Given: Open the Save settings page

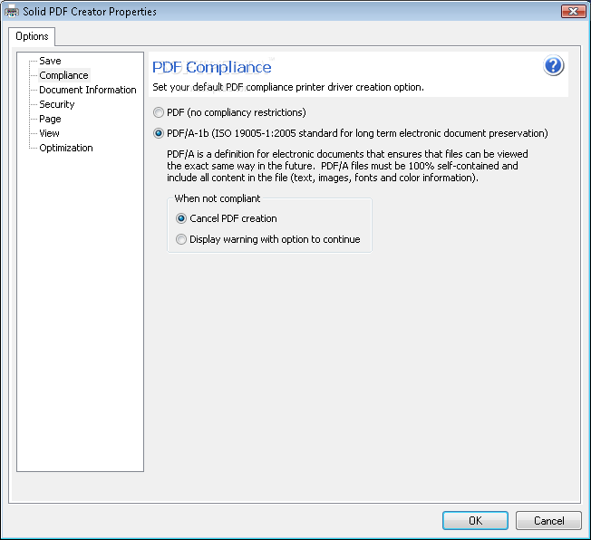Looking at the screenshot, I should [x=50, y=61].
